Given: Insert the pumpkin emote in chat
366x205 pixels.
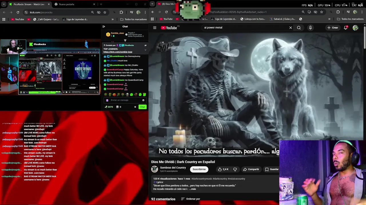Looking at the screenshot, I should 114,95.
